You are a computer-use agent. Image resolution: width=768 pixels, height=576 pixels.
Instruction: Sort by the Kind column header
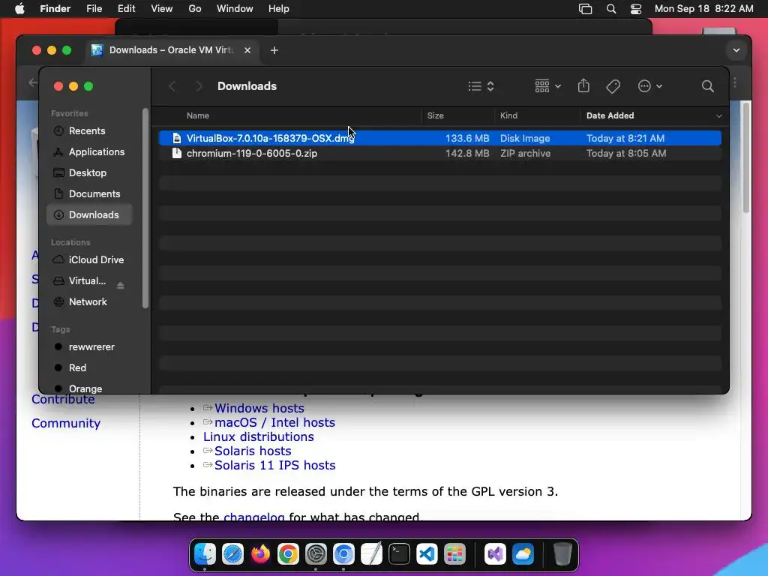(x=508, y=116)
